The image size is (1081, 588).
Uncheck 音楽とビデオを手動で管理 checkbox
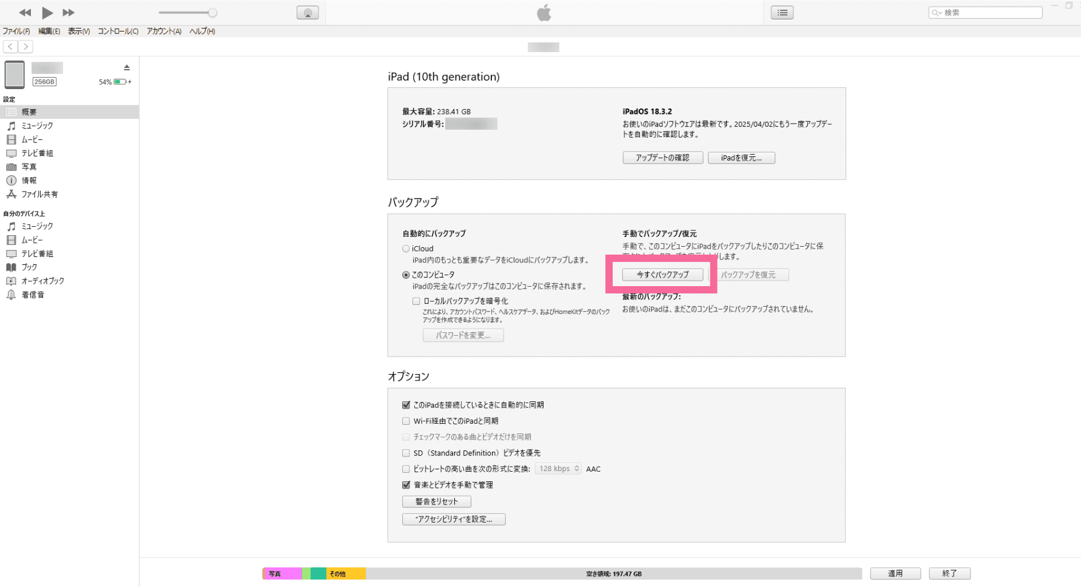click(406, 485)
